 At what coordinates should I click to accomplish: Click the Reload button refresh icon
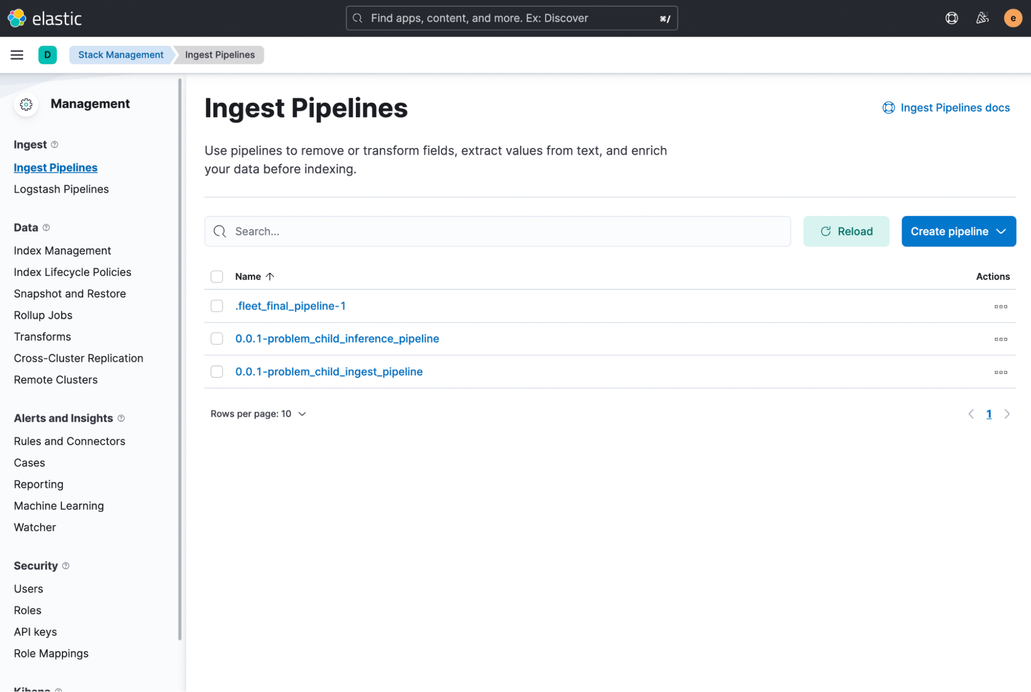(x=826, y=231)
